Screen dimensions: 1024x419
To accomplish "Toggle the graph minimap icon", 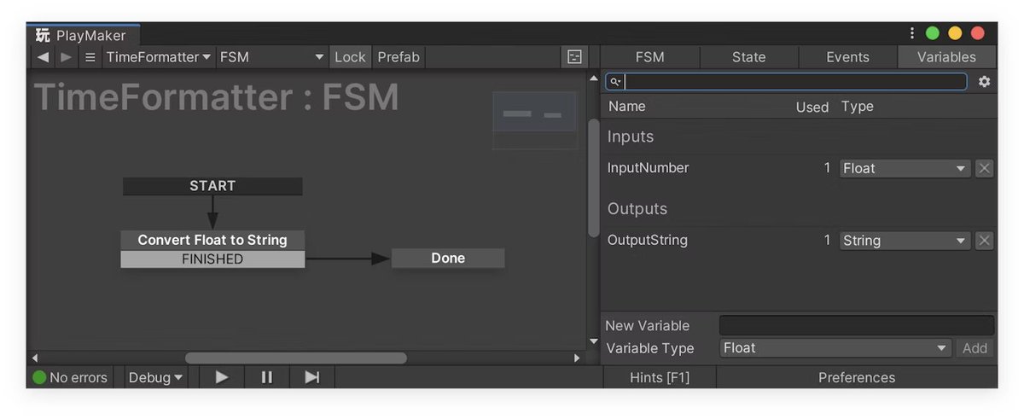I will point(574,57).
